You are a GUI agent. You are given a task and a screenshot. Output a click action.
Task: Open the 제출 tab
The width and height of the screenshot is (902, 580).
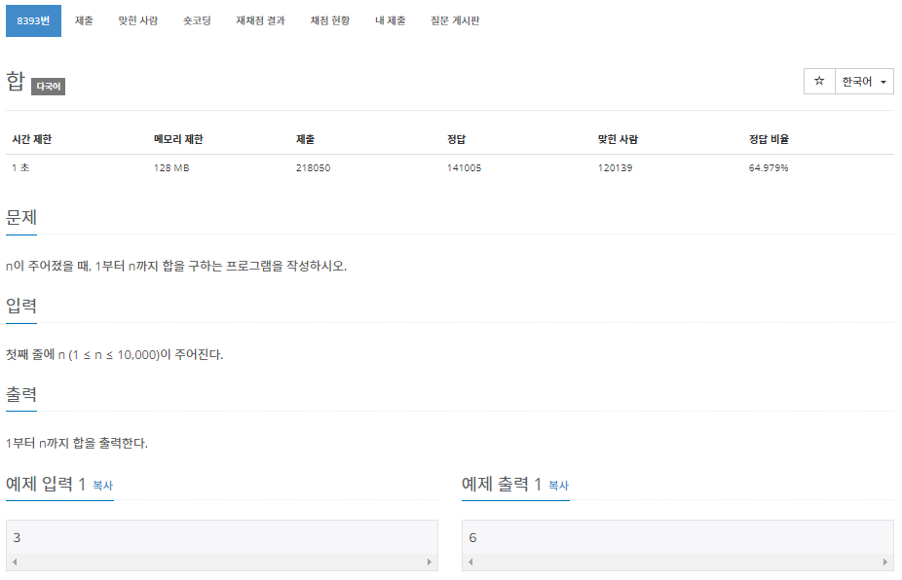[84, 20]
